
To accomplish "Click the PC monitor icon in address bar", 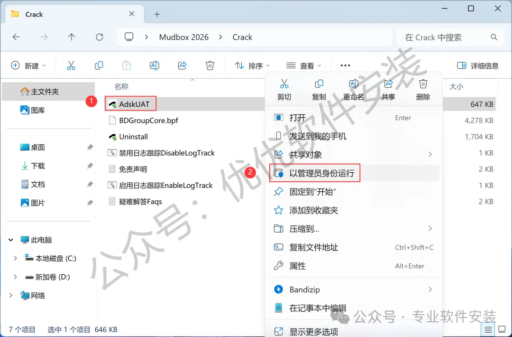I will 129,37.
